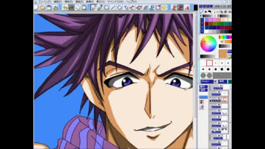Click the blue button right of the blend dropdown

(222, 81)
